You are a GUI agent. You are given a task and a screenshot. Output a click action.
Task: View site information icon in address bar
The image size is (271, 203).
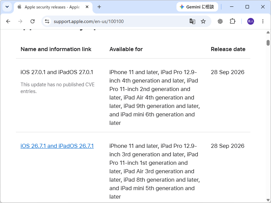[x=47, y=21]
